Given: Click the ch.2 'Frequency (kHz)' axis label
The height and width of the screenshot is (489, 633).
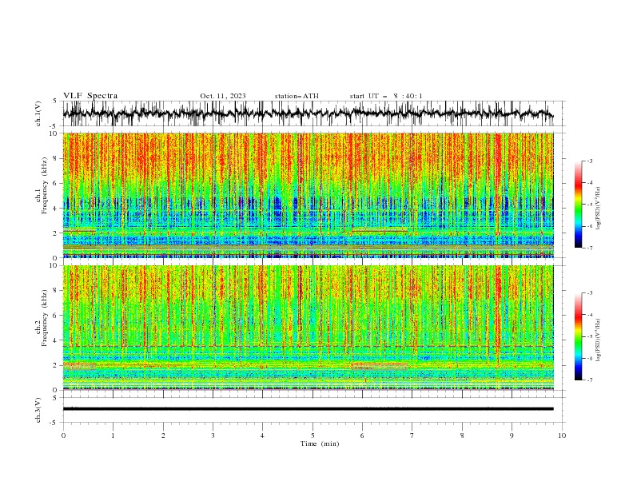Looking at the screenshot, I should click(x=45, y=318).
